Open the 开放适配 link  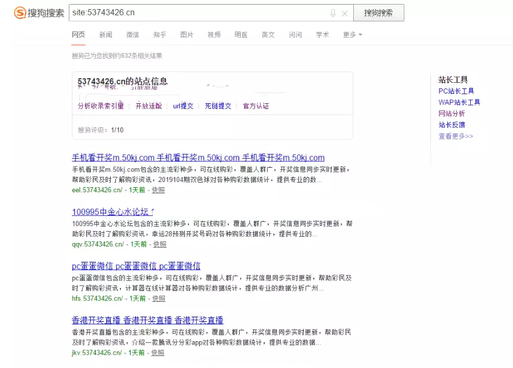[149, 106]
